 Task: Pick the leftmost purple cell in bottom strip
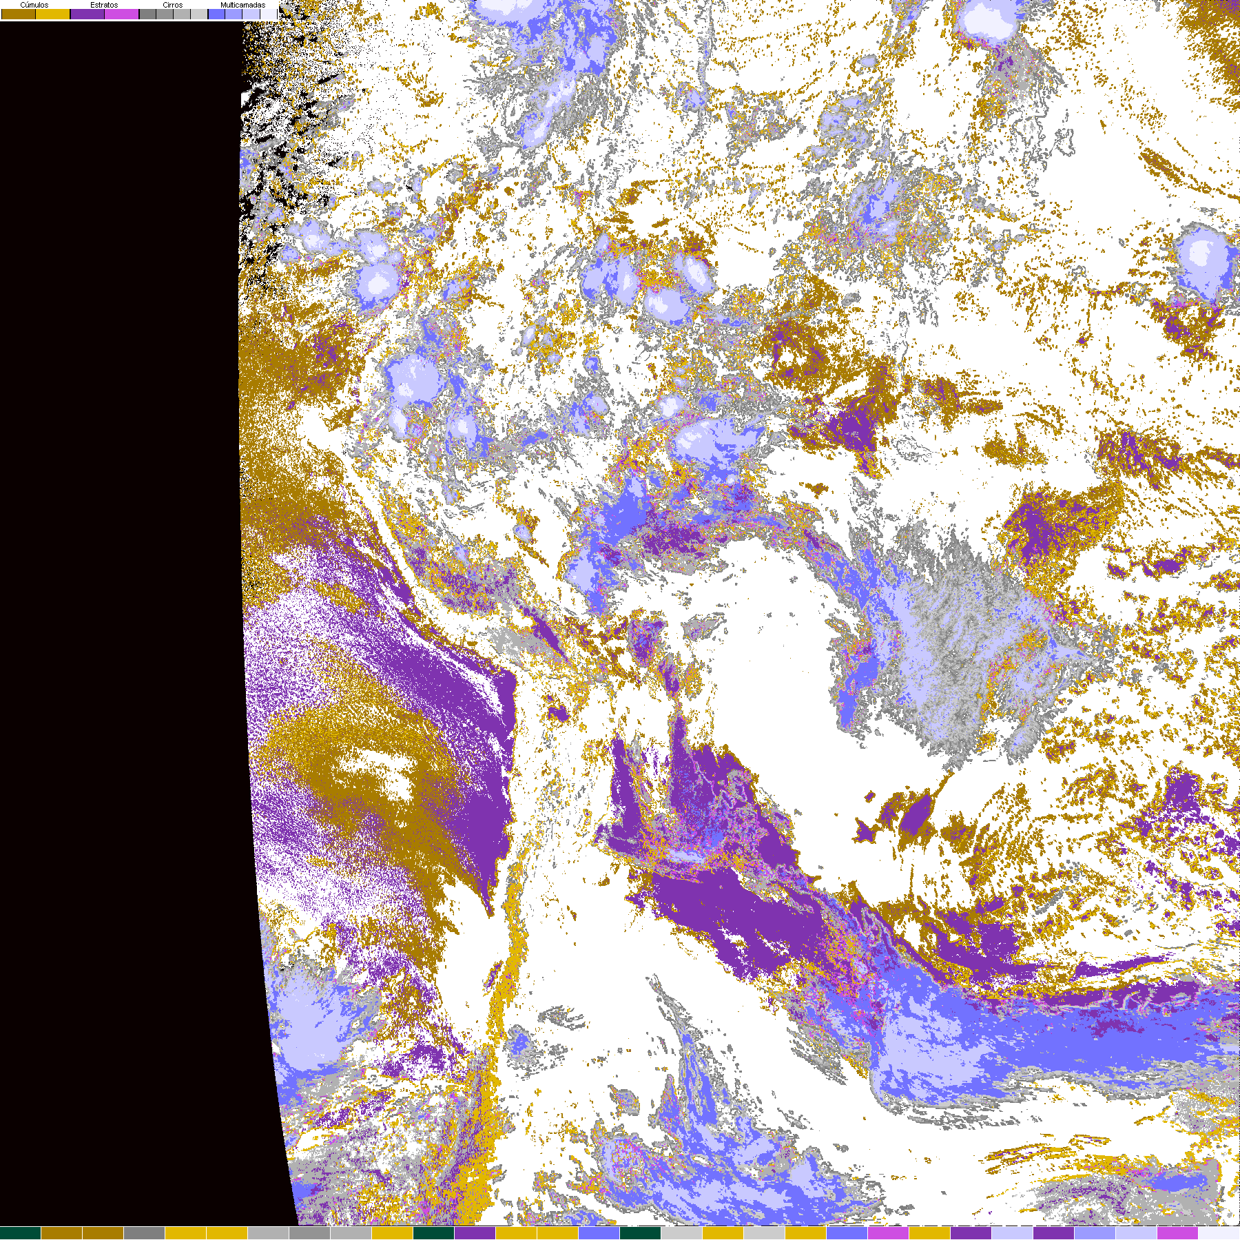coord(475,1233)
